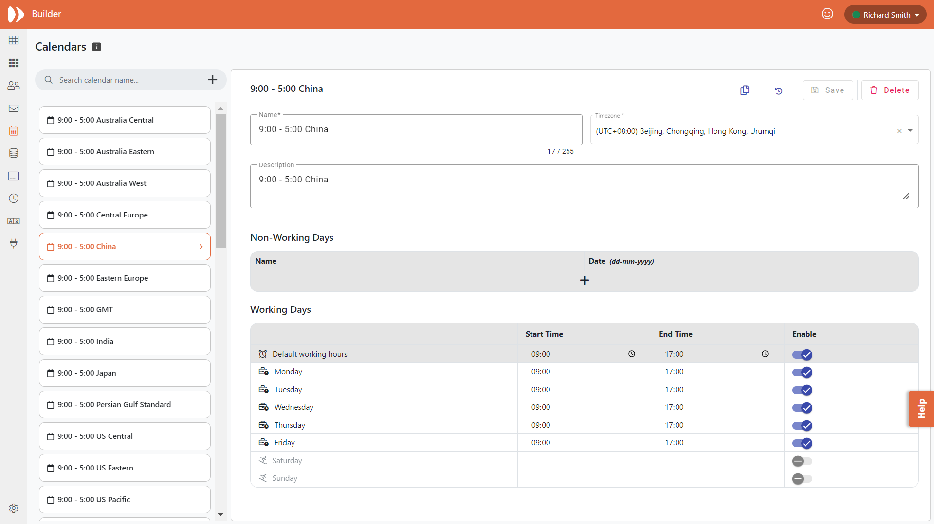Click the calendar list scrollbar thumb
Screen dimensions: 934x524
pos(220,180)
